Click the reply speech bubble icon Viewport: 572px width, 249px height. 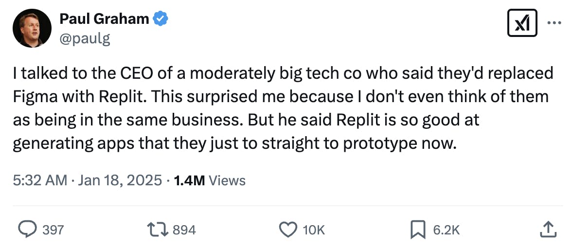point(29,229)
